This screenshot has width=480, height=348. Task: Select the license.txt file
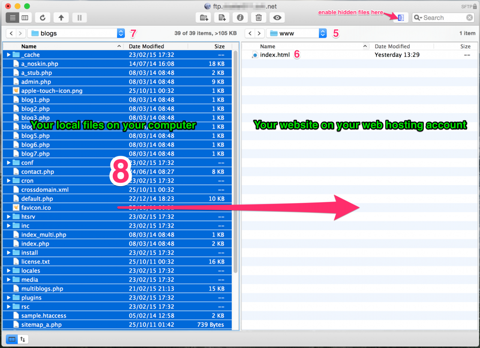point(117,261)
